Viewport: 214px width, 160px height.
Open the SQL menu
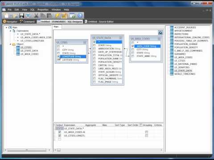(x=33, y=10)
